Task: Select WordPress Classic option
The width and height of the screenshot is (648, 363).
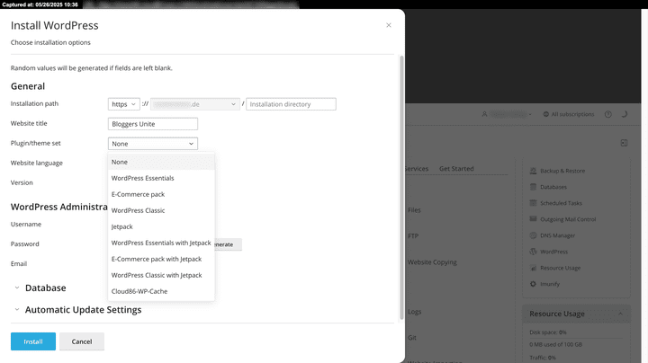Action: pyautogui.click(x=161, y=210)
